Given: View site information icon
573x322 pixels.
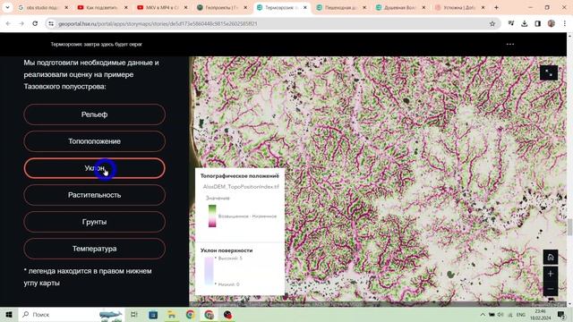Looking at the screenshot, I should [x=51, y=23].
